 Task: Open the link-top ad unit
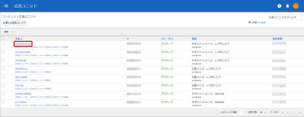pos(19,85)
